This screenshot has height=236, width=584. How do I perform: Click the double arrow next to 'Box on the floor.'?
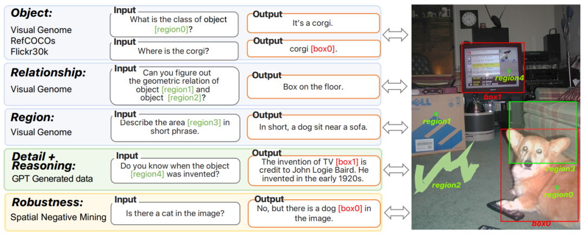[x=395, y=86]
